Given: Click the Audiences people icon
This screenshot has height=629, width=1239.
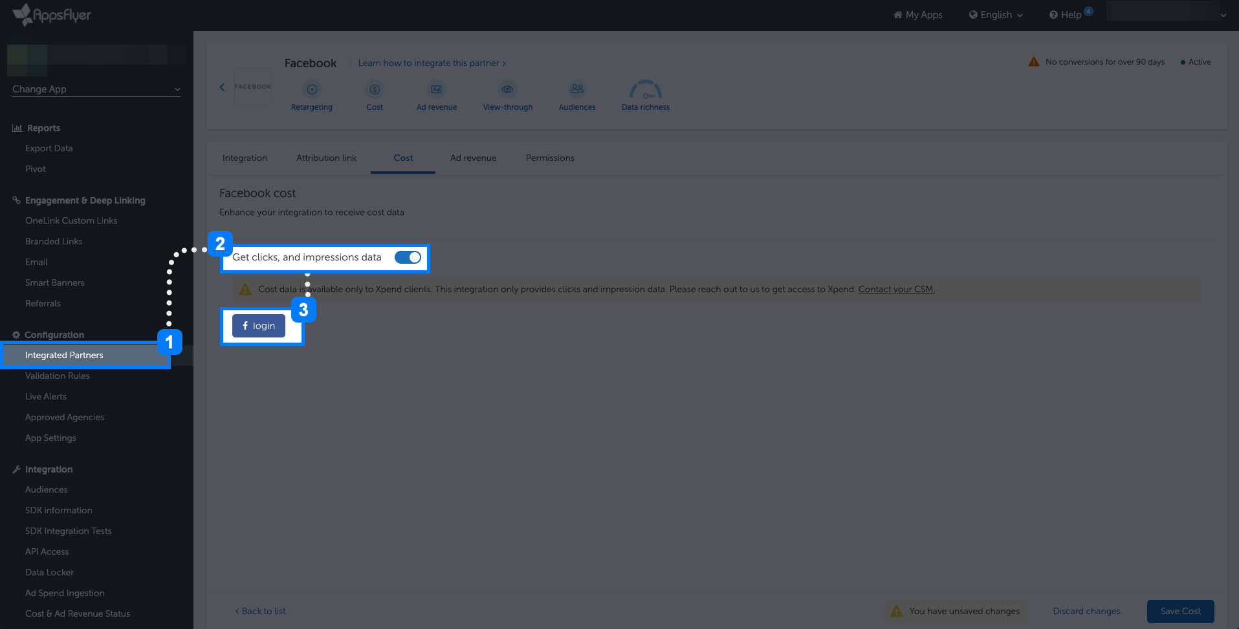Looking at the screenshot, I should click(577, 89).
